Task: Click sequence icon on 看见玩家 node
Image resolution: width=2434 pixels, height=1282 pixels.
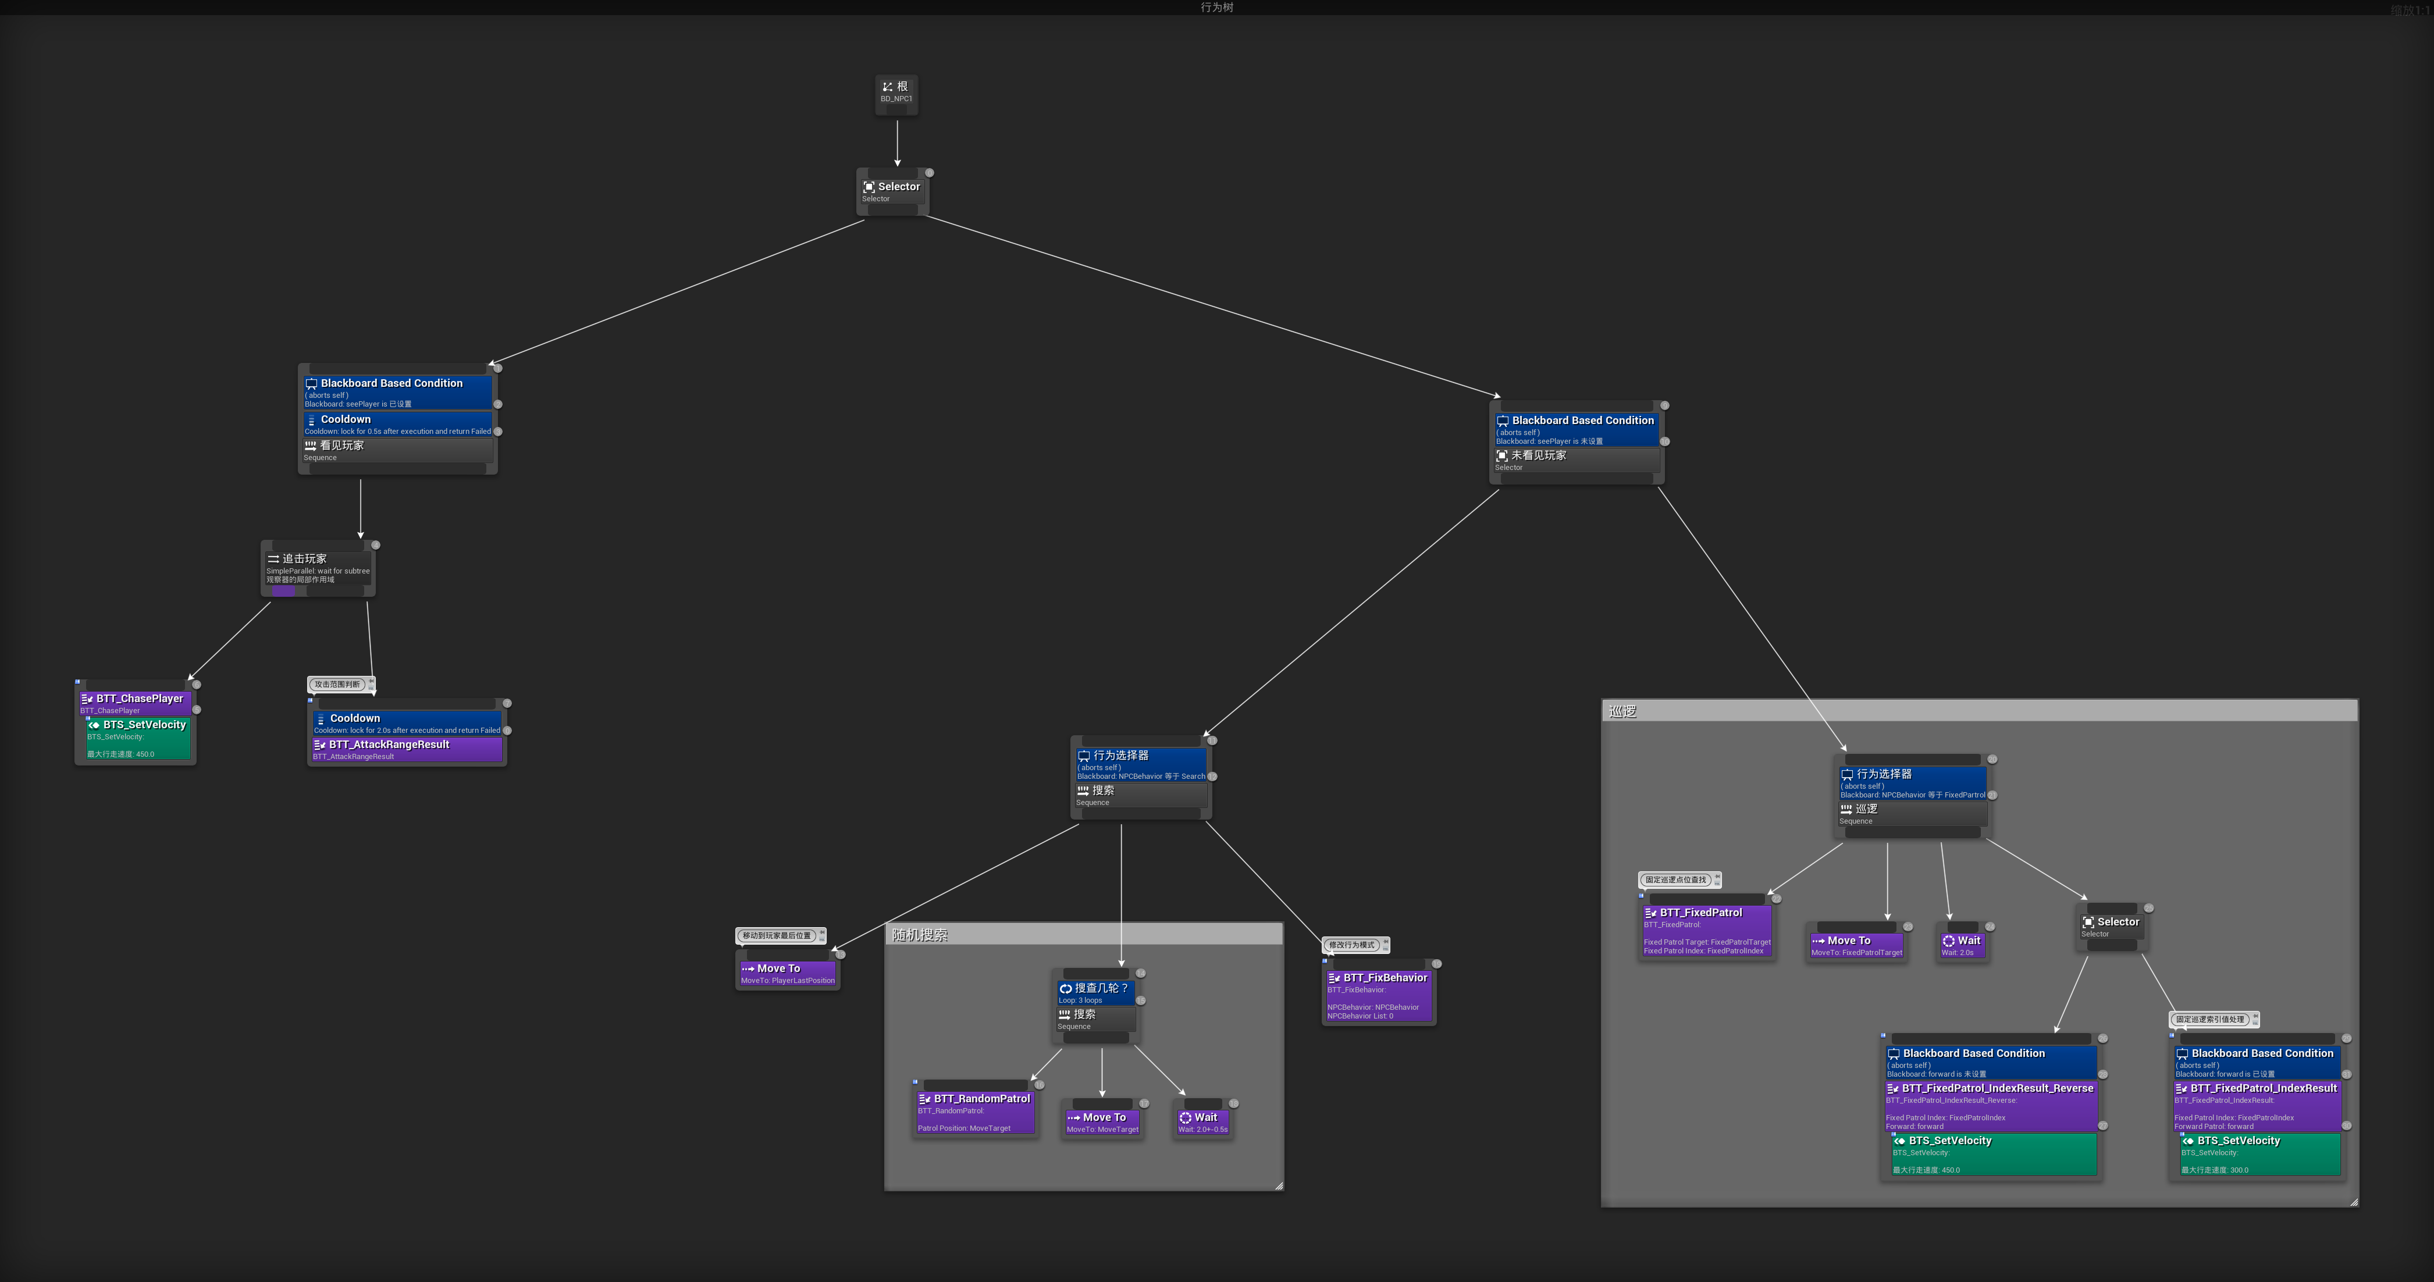Action: (310, 446)
